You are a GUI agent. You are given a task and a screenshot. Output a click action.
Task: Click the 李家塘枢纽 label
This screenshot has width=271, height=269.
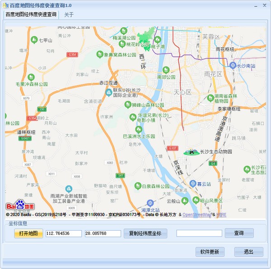(229, 109)
